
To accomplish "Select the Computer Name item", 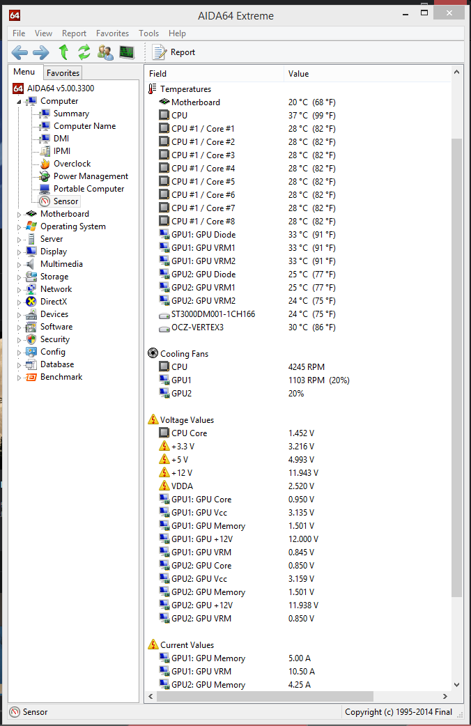I will tap(85, 126).
